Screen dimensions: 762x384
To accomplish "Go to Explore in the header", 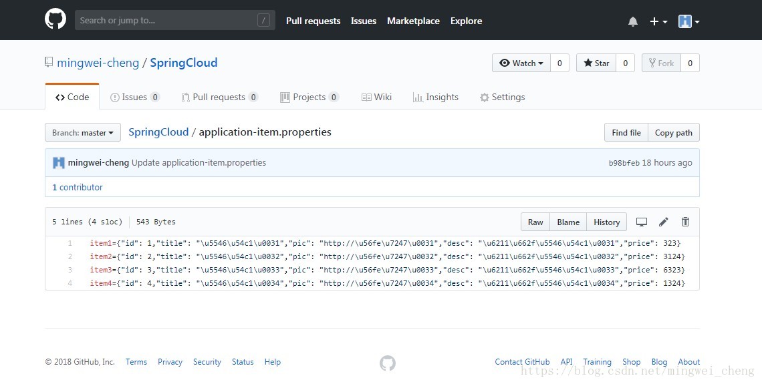I will [x=466, y=21].
